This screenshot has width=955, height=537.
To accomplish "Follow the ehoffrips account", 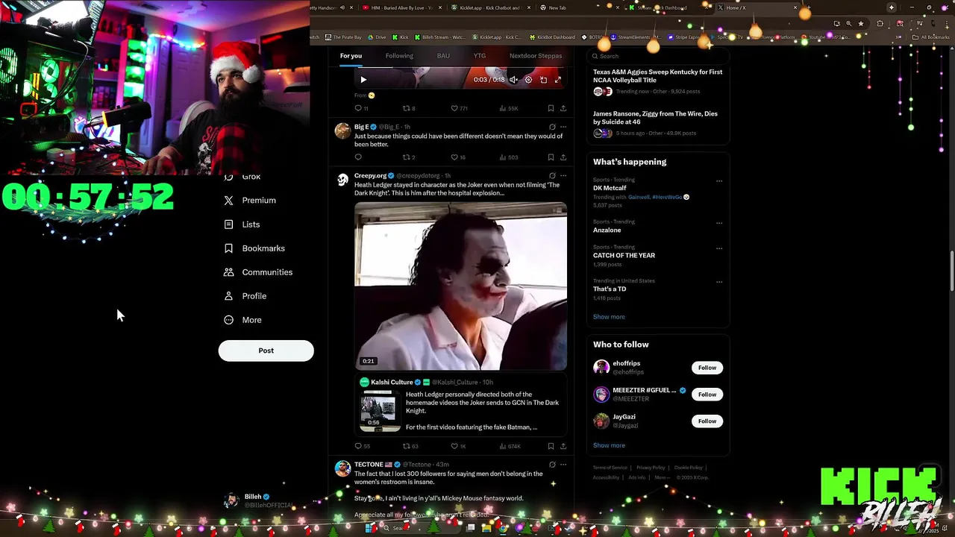I will point(707,368).
